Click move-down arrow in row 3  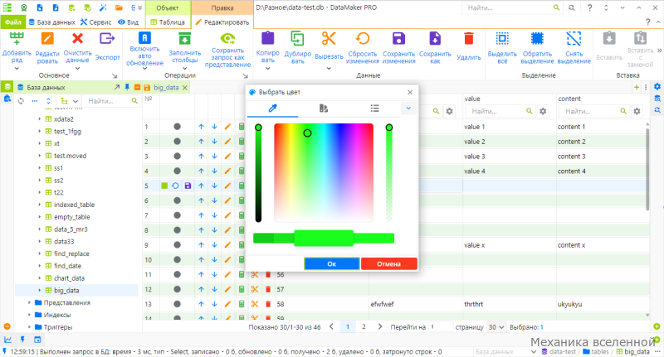(215, 157)
